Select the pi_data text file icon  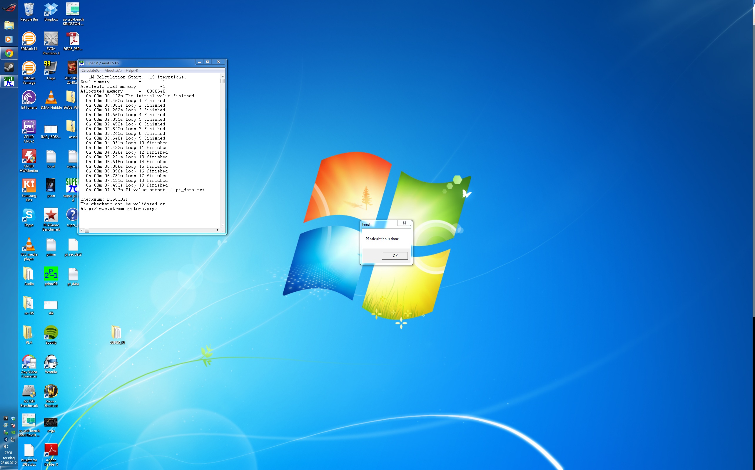coord(73,276)
